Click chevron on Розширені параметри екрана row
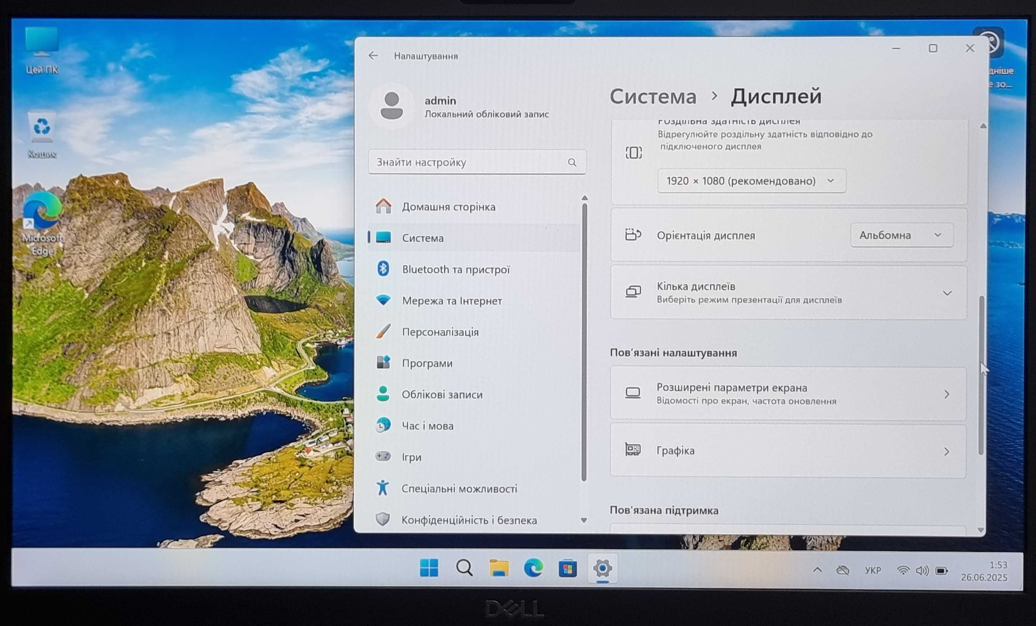 [947, 394]
